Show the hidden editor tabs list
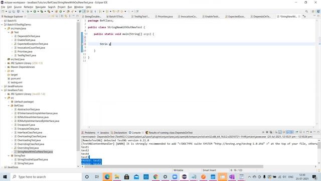Viewport: 321px width, 181px height. (304, 17)
